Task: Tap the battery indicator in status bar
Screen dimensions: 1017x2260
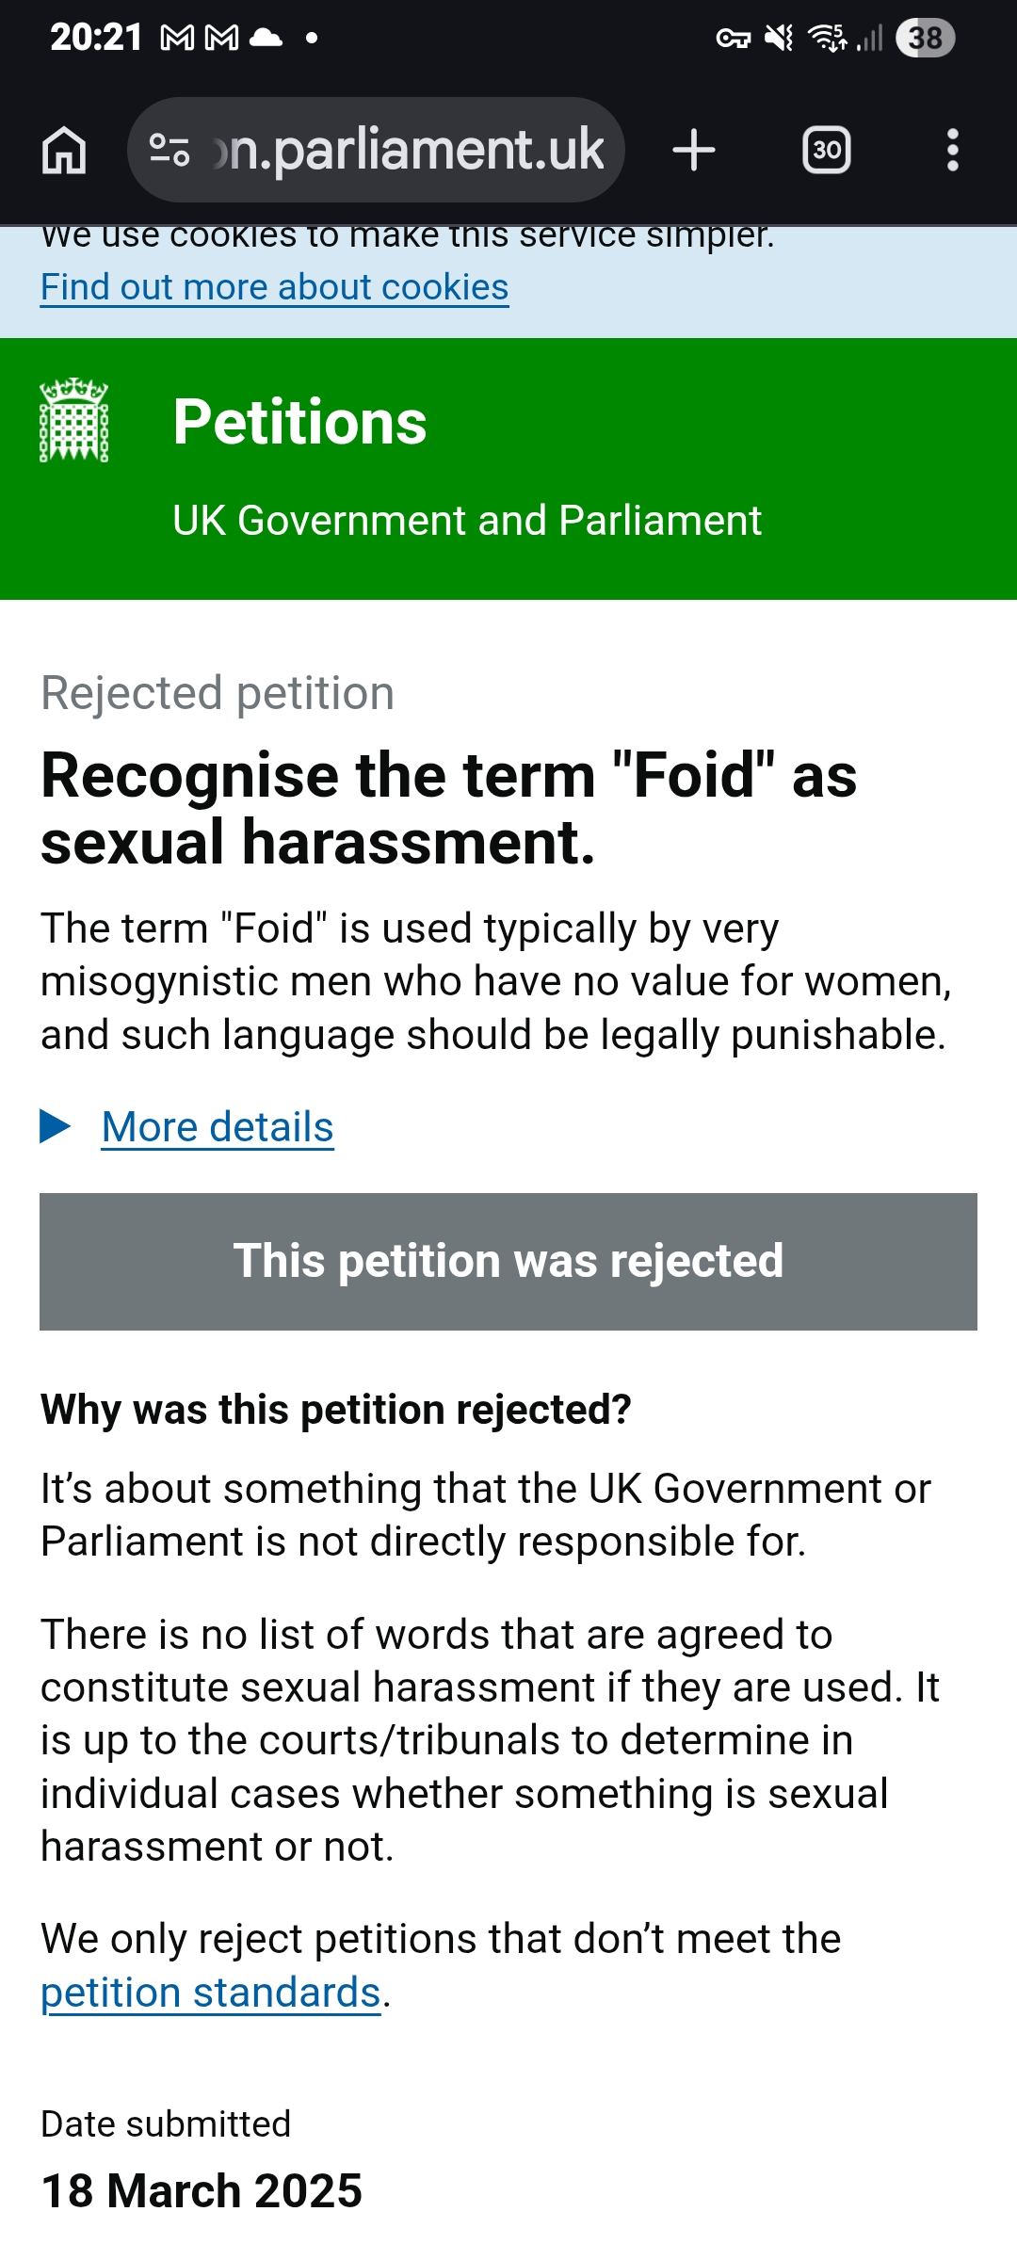Action: pyautogui.click(x=925, y=38)
